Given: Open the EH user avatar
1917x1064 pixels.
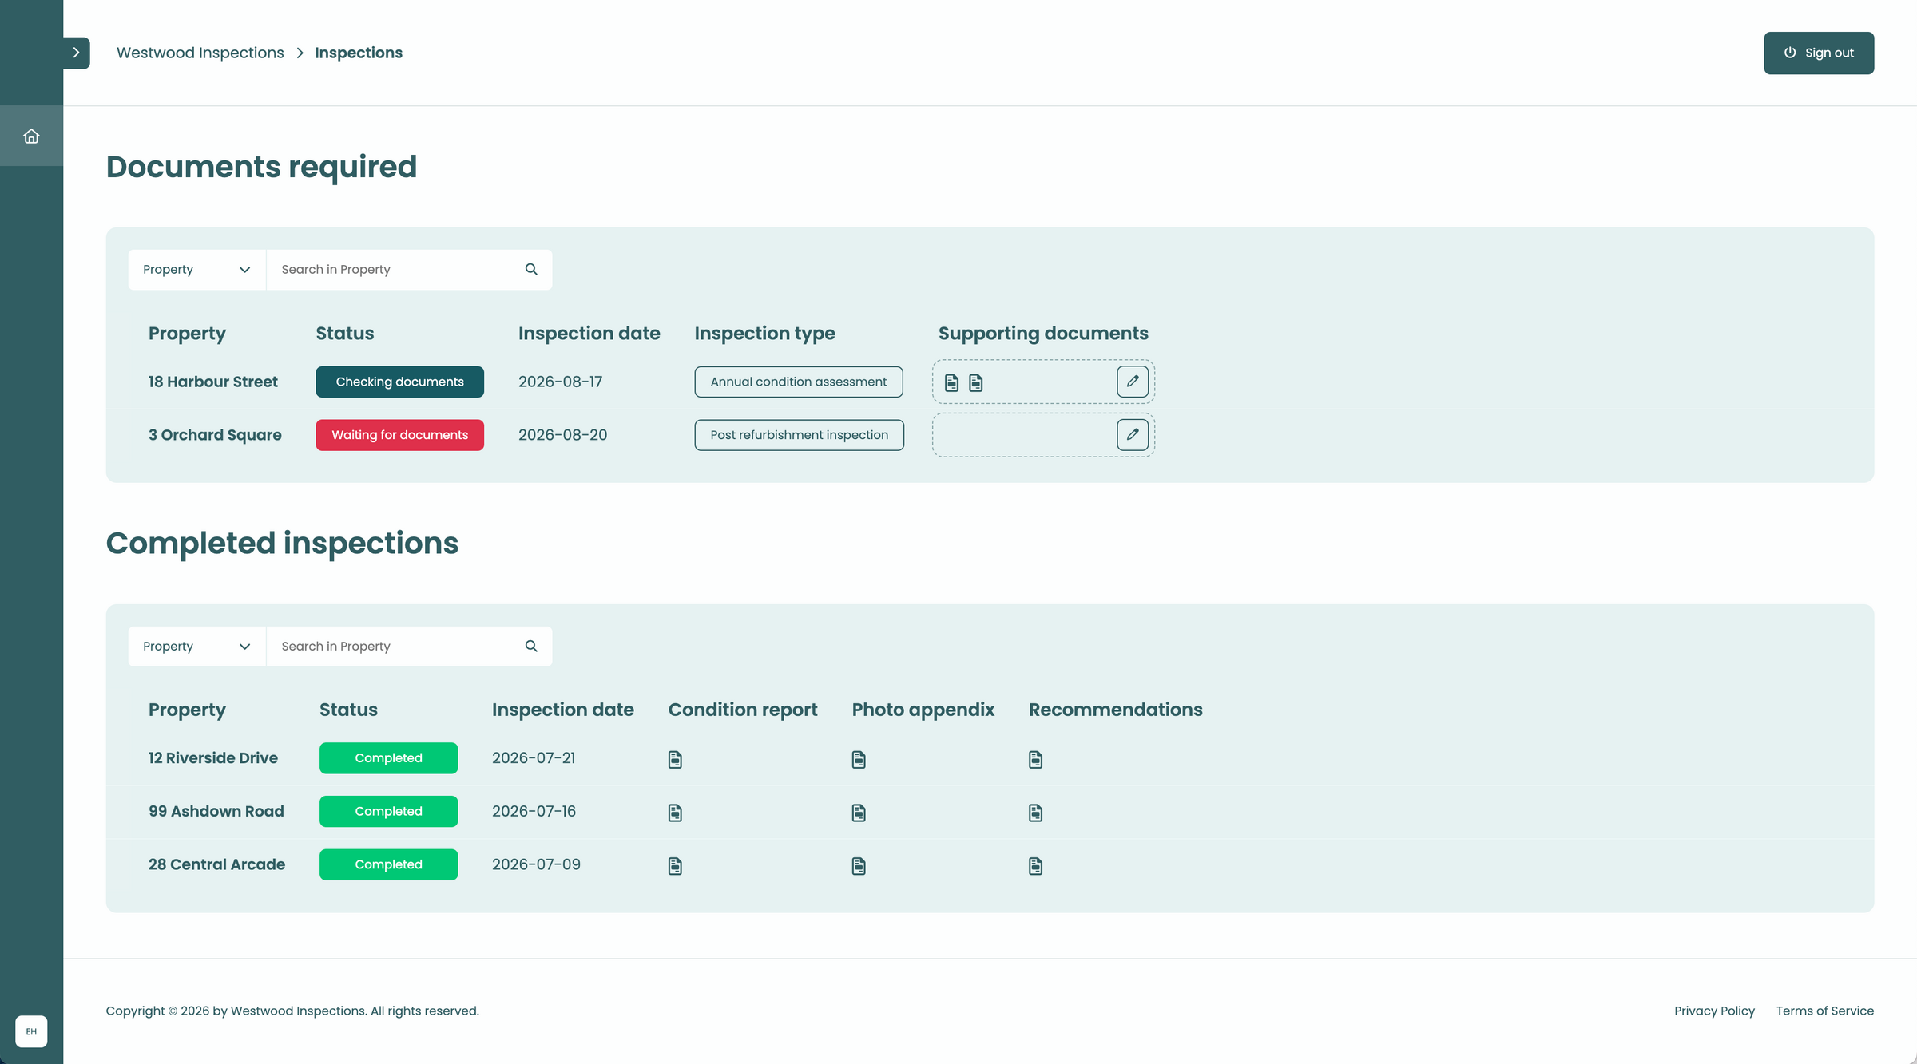Looking at the screenshot, I should [31, 1031].
